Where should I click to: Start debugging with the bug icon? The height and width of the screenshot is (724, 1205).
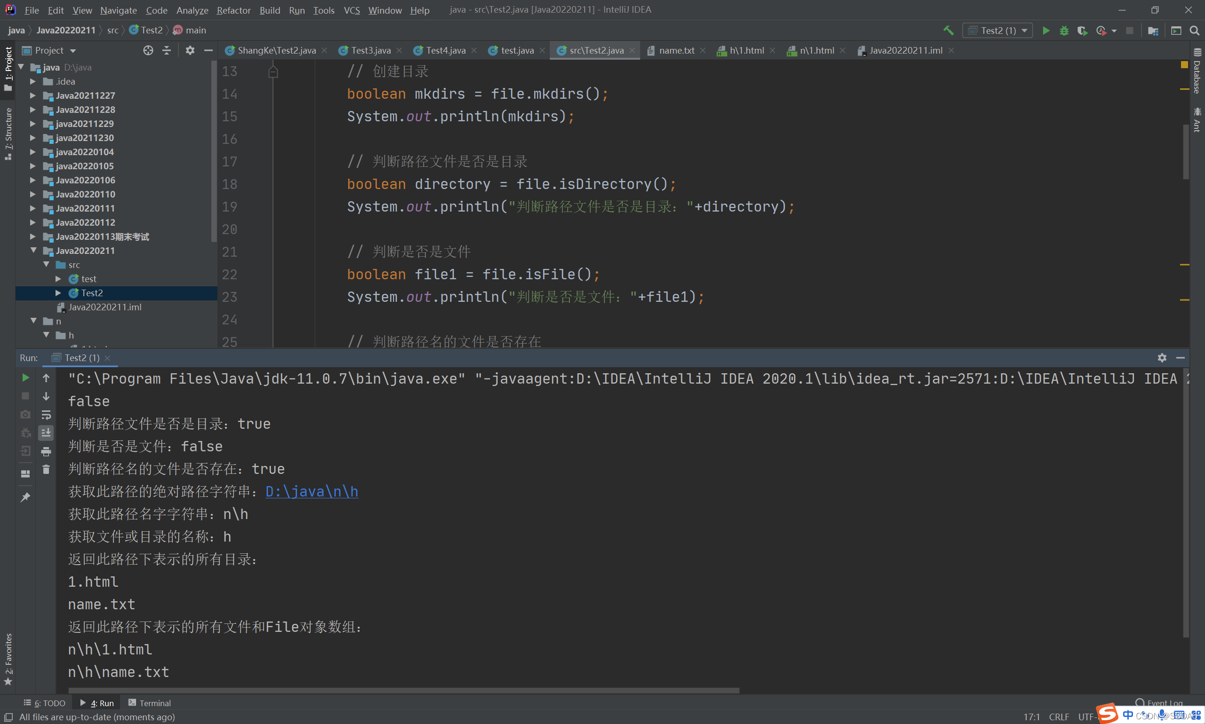1064,30
